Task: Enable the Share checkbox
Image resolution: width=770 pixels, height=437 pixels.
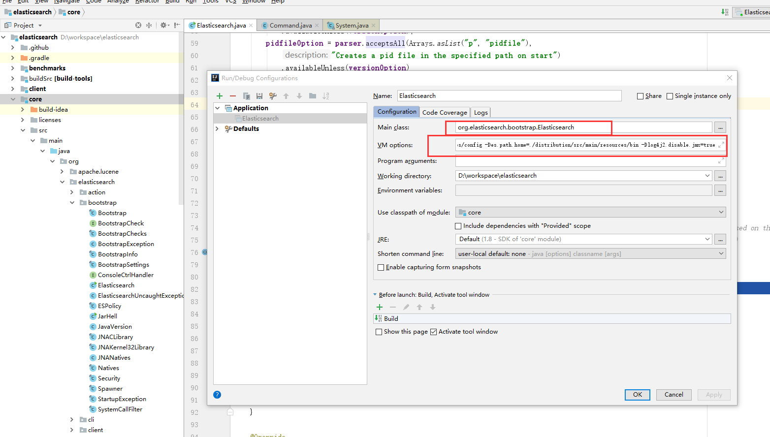Action: pyautogui.click(x=641, y=96)
